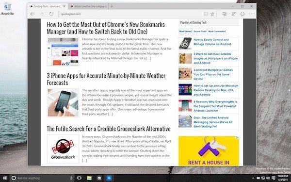Open the Hub favorites list icon
Image resolution: width=291 pixels, height=182 pixels.
click(225, 14)
